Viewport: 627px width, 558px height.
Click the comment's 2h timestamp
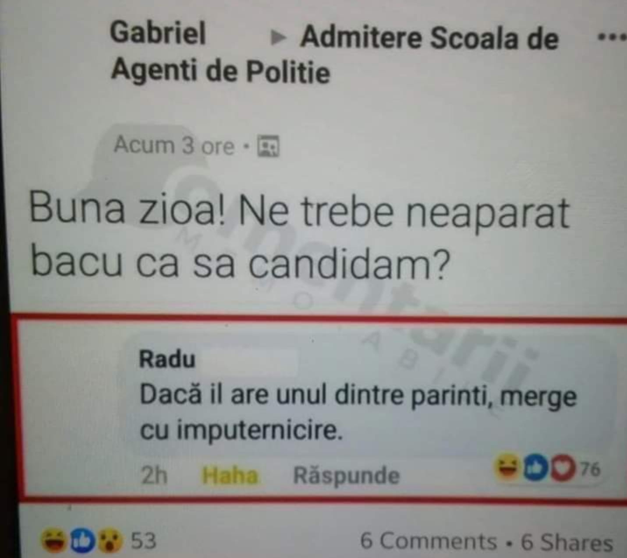tap(154, 476)
